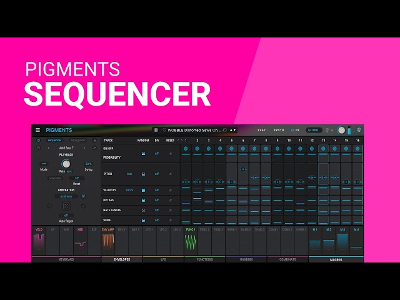Click the X discard generation icon
This screenshot has width=400, height=300.
(x=49, y=206)
